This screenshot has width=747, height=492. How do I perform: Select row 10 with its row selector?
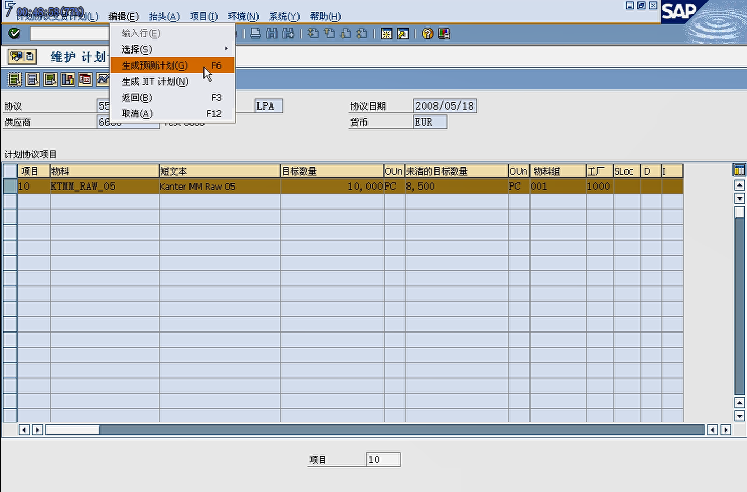pos(9,186)
